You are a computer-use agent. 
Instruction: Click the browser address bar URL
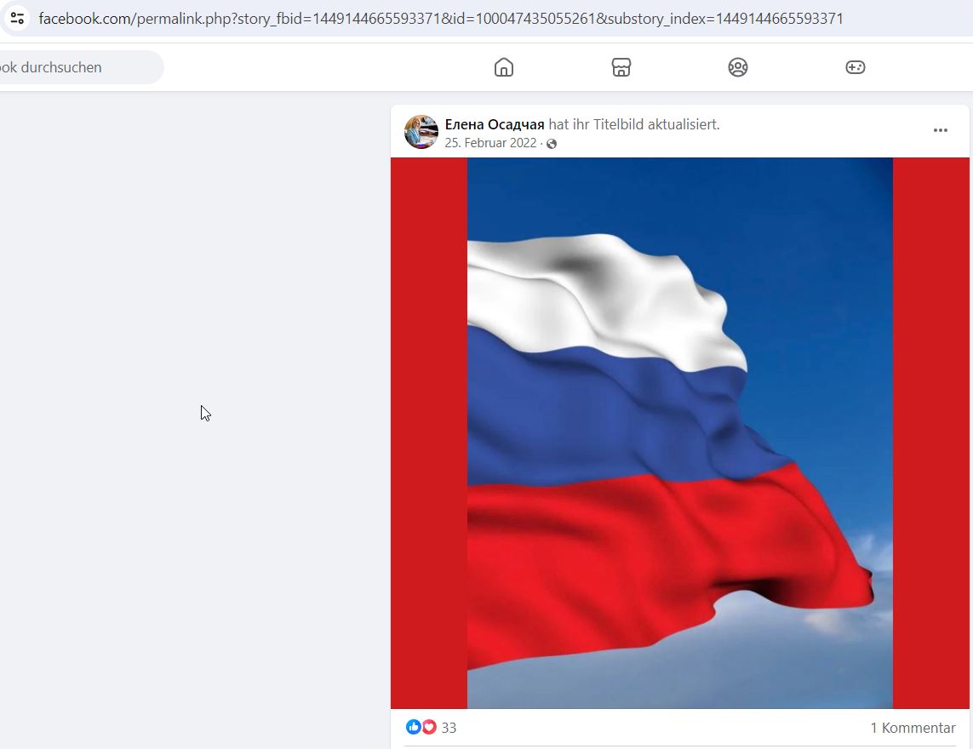point(441,19)
